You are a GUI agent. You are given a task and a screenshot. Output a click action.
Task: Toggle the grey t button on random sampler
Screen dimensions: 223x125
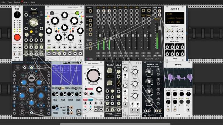(52, 13)
